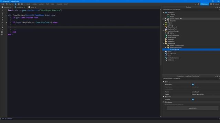Select the Chat service in Explorer
Screen dimensions: 220x123
pos(169,56)
